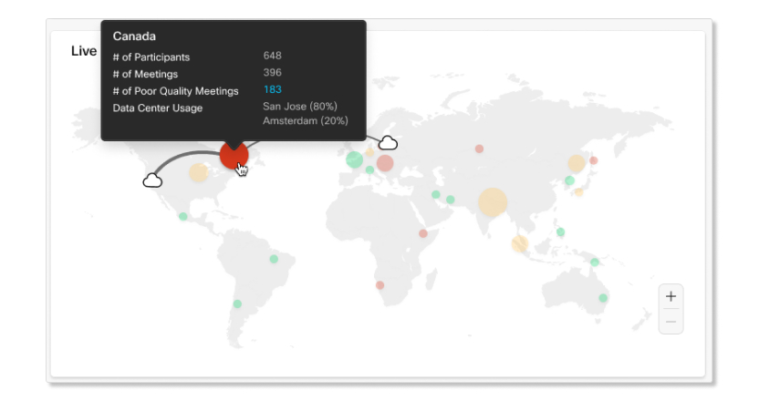The width and height of the screenshot is (759, 401).
Task: Open the 183 poor quality meetings link
Action: (273, 89)
